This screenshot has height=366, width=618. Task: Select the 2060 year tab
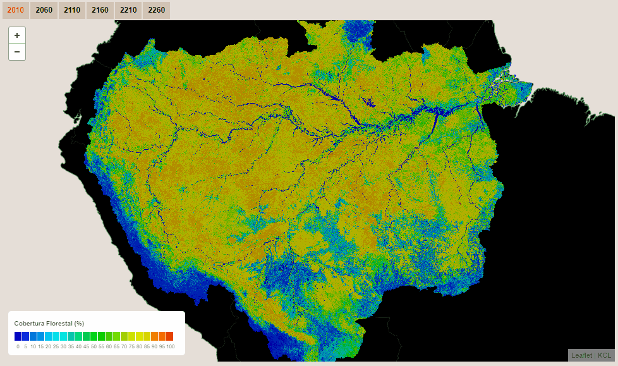44,10
